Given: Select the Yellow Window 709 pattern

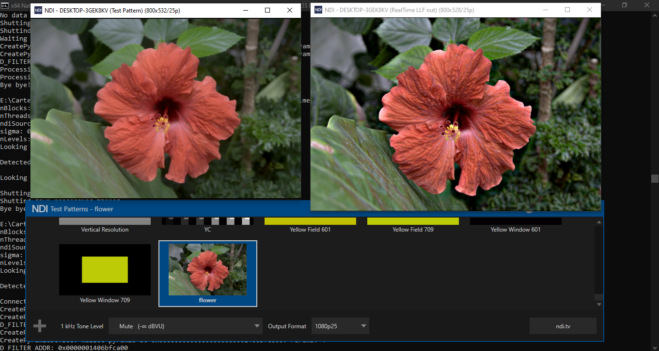Looking at the screenshot, I should coord(105,274).
